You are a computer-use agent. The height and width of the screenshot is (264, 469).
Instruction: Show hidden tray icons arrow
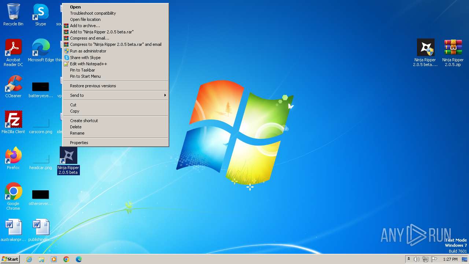coord(409,259)
